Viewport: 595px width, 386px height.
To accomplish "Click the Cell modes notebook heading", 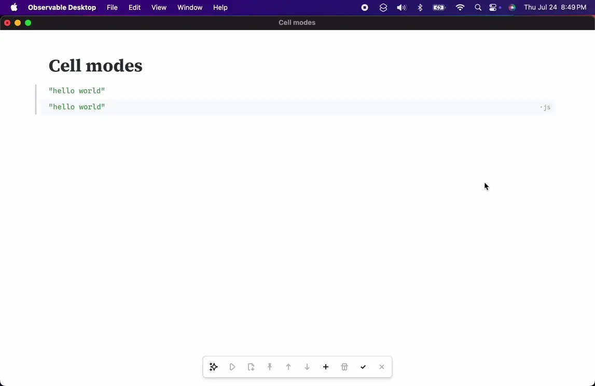I will [x=95, y=66].
